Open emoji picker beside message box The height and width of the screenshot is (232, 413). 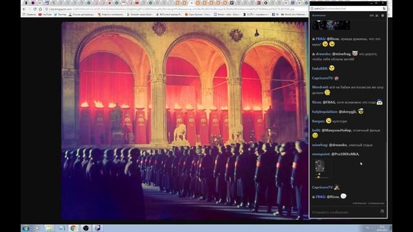click(382, 211)
